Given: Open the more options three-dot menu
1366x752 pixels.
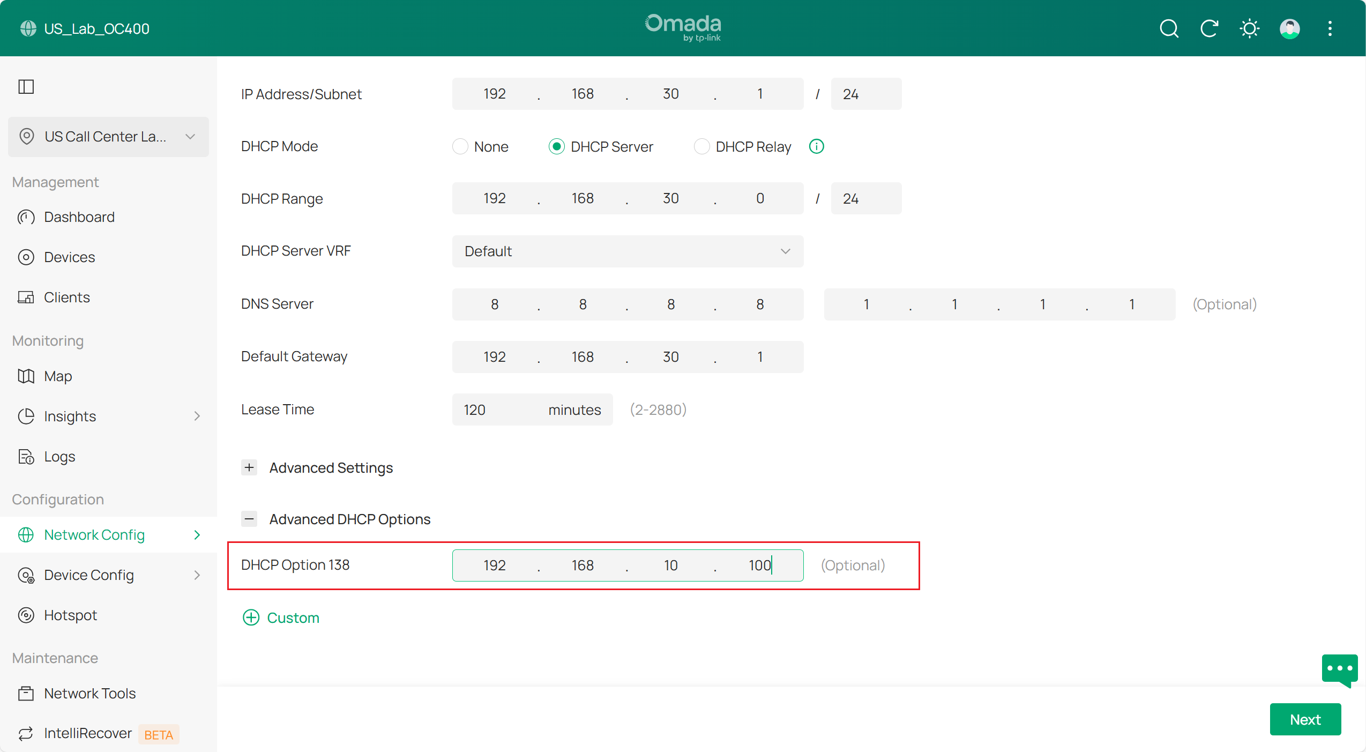Looking at the screenshot, I should point(1330,28).
